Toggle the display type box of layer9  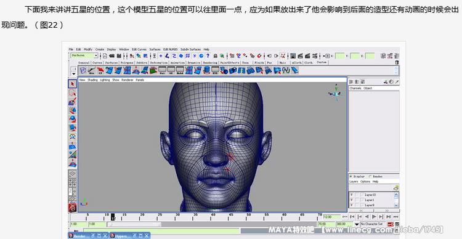tap(357, 205)
